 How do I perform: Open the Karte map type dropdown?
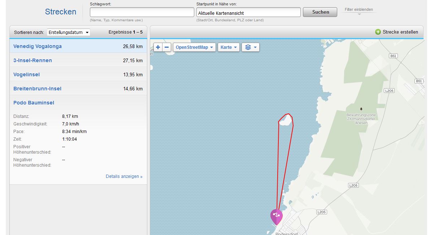click(x=229, y=47)
